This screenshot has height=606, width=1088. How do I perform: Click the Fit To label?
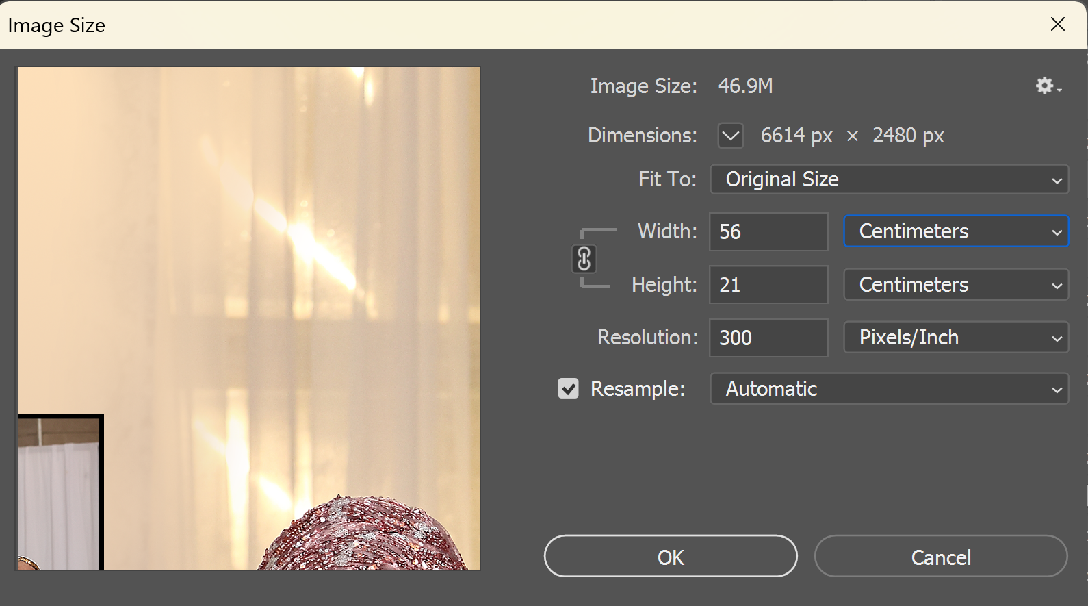[x=667, y=179]
